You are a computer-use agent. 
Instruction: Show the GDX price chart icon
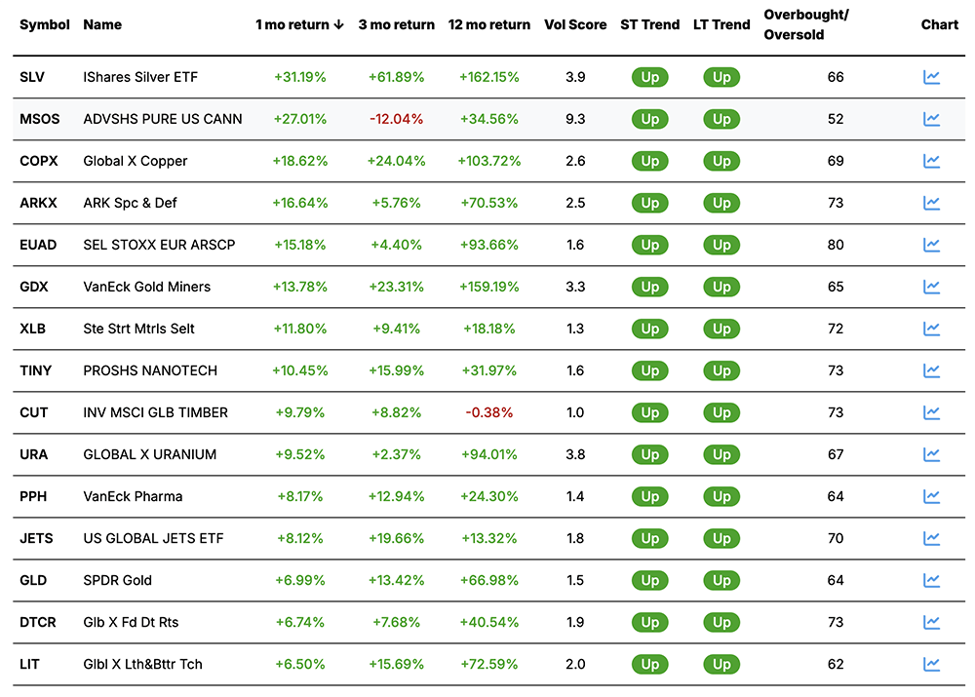(x=931, y=287)
